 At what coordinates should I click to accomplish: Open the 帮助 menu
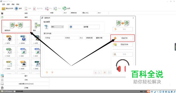(x=18, y=4)
